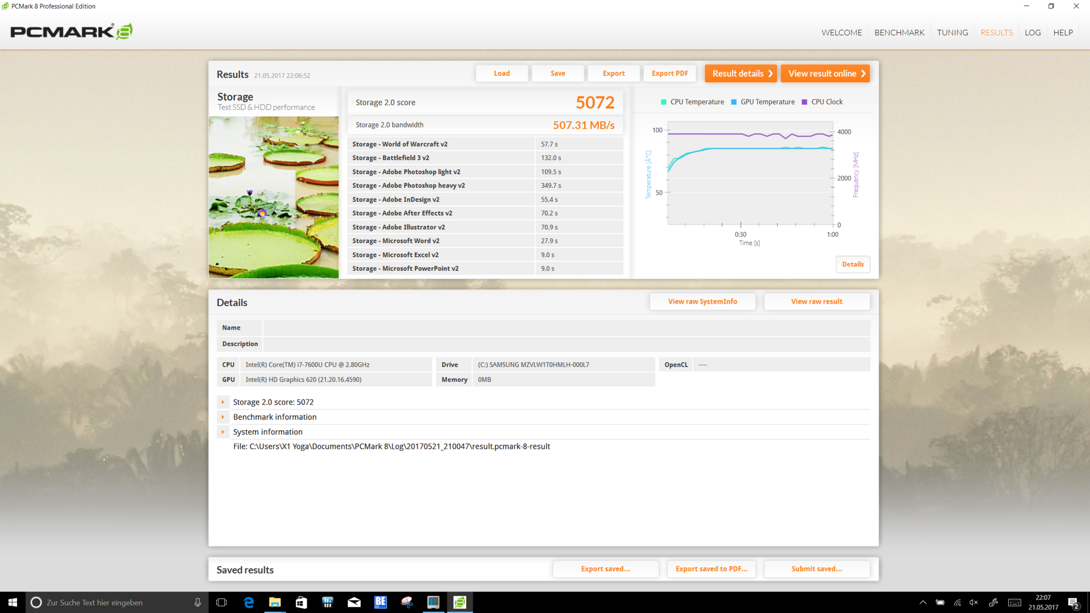
Task: Open File Explorer from the taskbar
Action: point(275,602)
